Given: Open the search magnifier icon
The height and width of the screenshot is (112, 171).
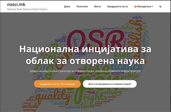Looking at the screenshot, I should click(160, 7).
